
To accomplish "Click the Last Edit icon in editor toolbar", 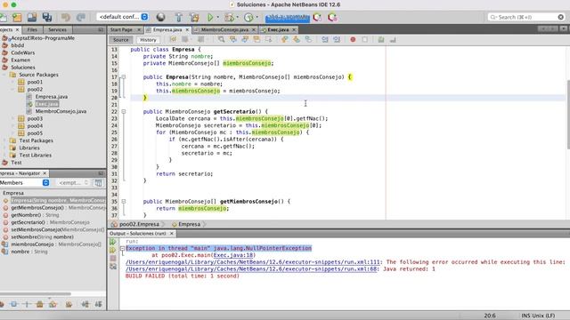I will coord(173,39).
